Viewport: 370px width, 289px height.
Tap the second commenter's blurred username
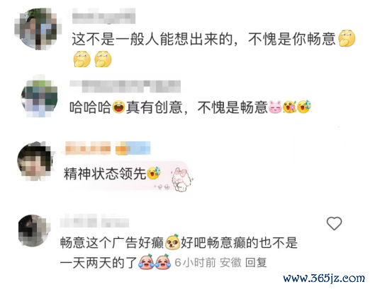[125, 86]
